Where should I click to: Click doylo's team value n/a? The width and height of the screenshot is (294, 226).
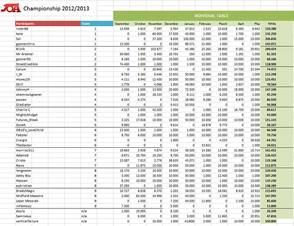(84, 211)
